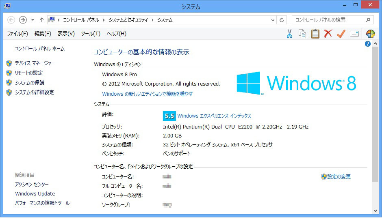Open the ツール(T) menu

(91, 34)
